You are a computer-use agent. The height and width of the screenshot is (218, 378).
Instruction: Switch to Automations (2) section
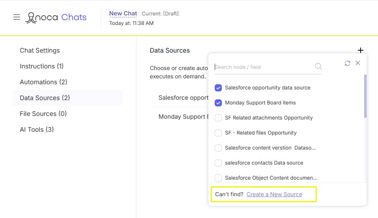pyautogui.click(x=43, y=82)
